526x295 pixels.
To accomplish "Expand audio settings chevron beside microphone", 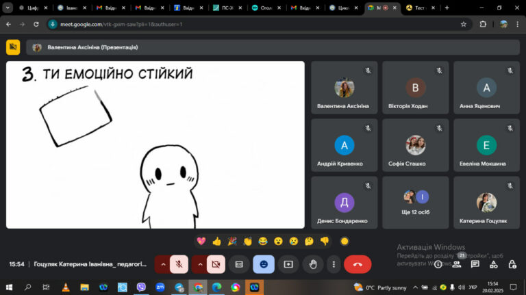I will click(163, 264).
